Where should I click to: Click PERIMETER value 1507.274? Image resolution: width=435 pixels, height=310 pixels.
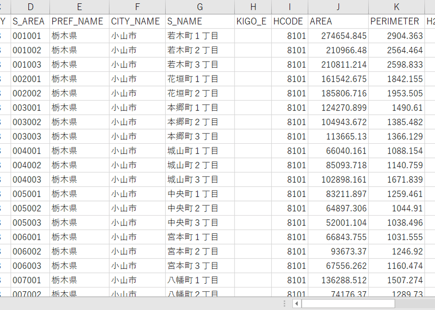[397, 280]
